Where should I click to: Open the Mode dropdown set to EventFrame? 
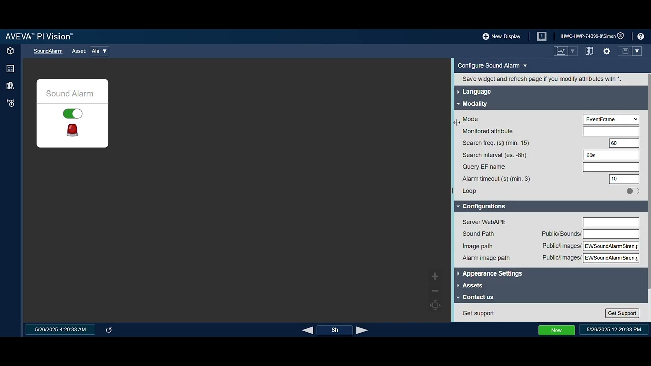pyautogui.click(x=611, y=119)
